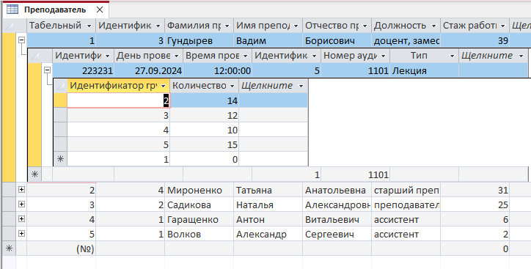Image resolution: width=531 pixels, height=269 pixels.
Task: Open the Стаж работы column dropdown arrow
Action: [503, 26]
